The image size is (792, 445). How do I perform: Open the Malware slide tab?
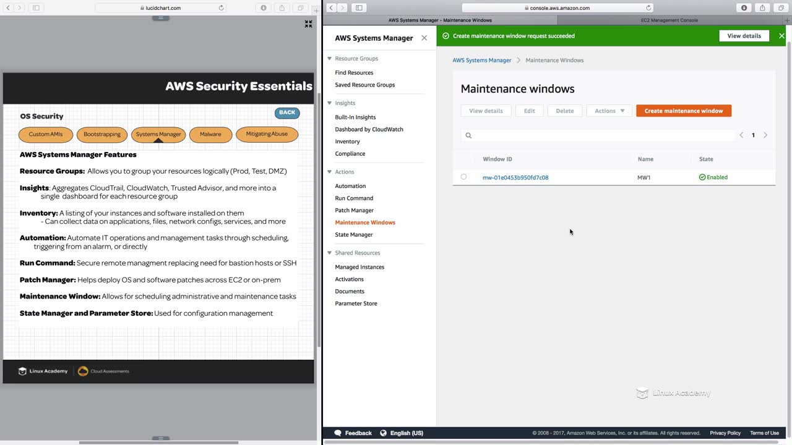(210, 134)
